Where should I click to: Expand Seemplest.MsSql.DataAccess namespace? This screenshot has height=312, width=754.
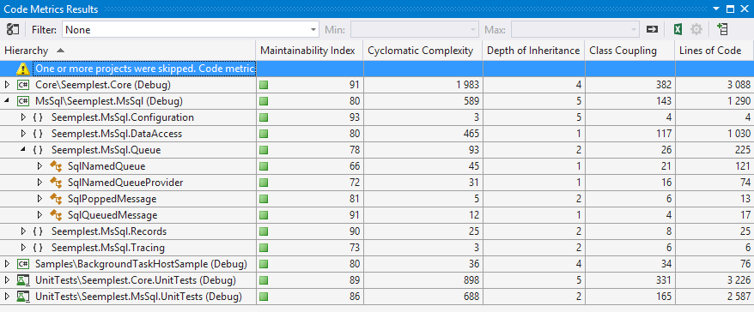(x=23, y=134)
